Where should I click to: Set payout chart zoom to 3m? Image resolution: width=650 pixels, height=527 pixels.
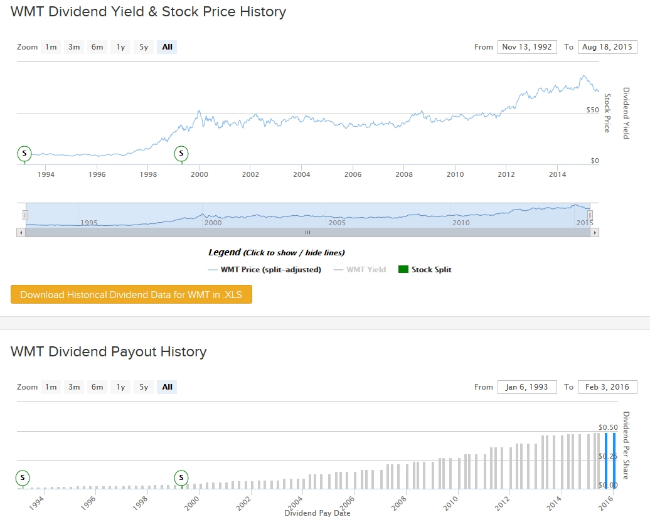pyautogui.click(x=74, y=387)
